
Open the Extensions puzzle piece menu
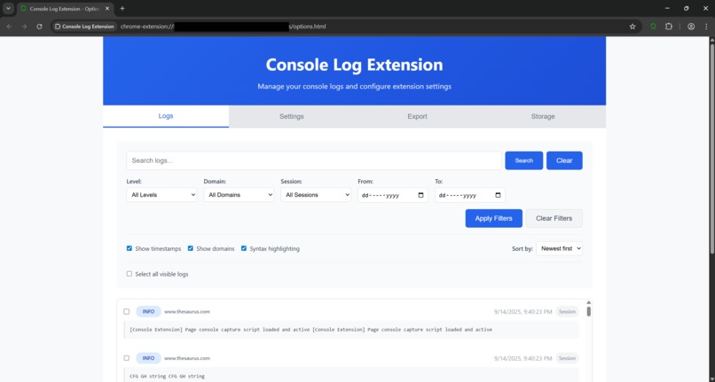(669, 27)
